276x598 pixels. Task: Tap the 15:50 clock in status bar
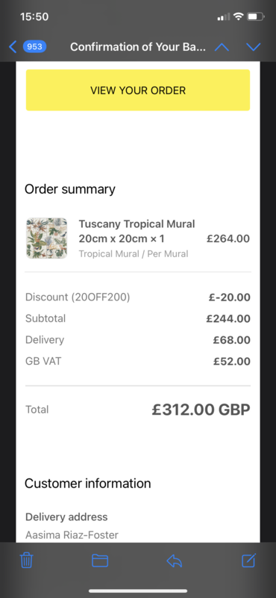coord(34,16)
